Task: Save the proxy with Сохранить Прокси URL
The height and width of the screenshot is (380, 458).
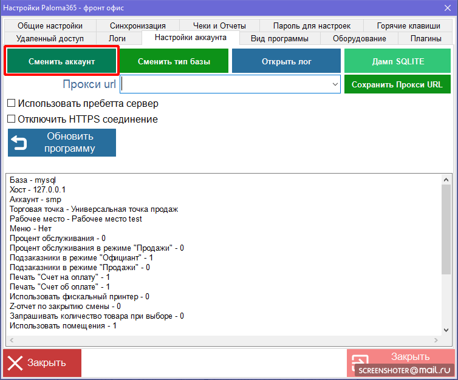Action: coord(397,84)
